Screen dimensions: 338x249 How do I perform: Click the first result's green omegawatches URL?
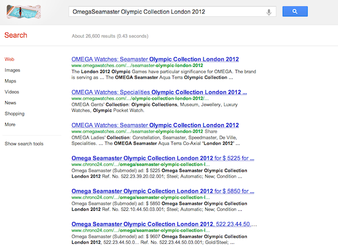pos(137,65)
